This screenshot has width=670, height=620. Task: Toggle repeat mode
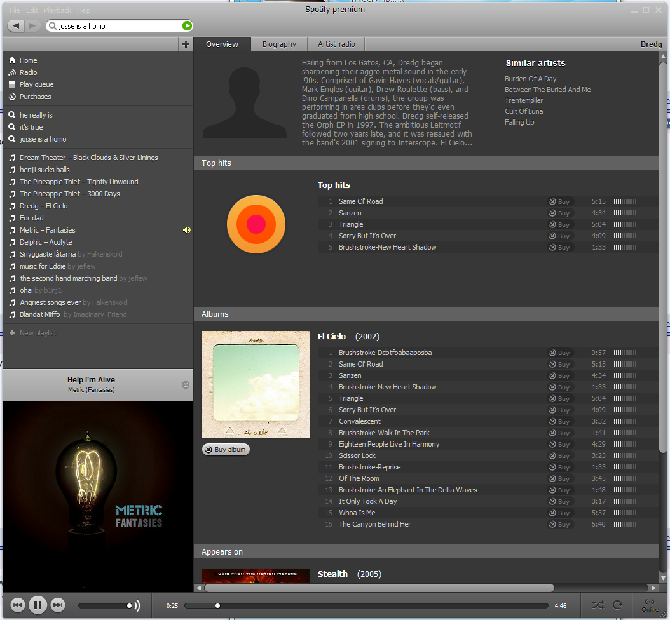tap(617, 605)
